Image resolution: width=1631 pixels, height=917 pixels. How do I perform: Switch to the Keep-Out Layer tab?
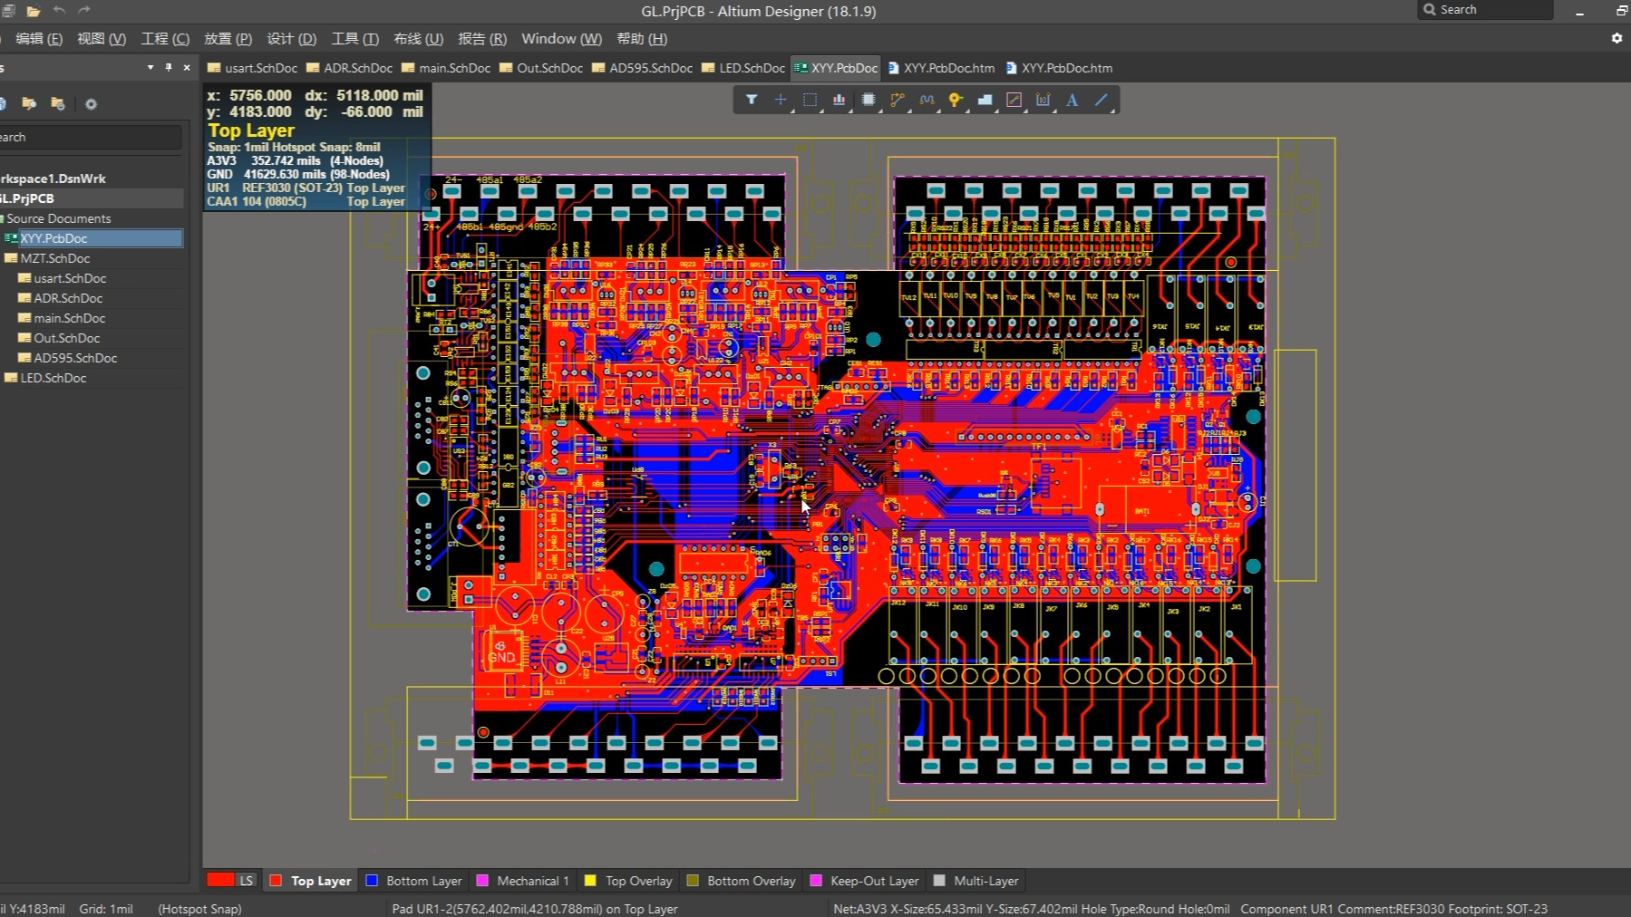(x=864, y=881)
